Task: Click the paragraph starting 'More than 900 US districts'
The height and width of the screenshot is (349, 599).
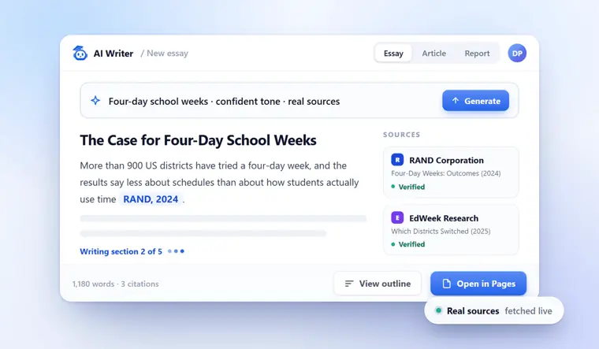Action: 219,182
